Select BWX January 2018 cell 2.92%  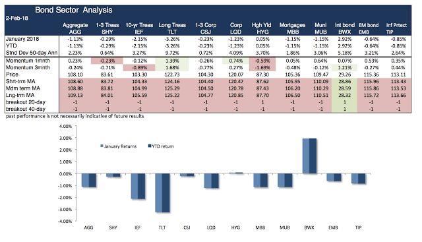(345, 39)
